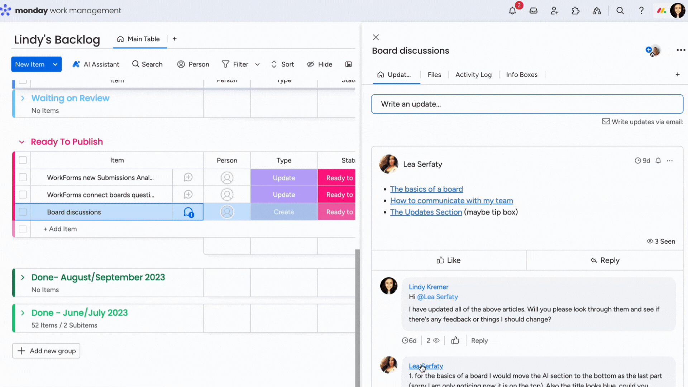Viewport: 688px width, 387px height.
Task: Like Lindy Kremer's reply with thumbs up
Action: pos(455,340)
